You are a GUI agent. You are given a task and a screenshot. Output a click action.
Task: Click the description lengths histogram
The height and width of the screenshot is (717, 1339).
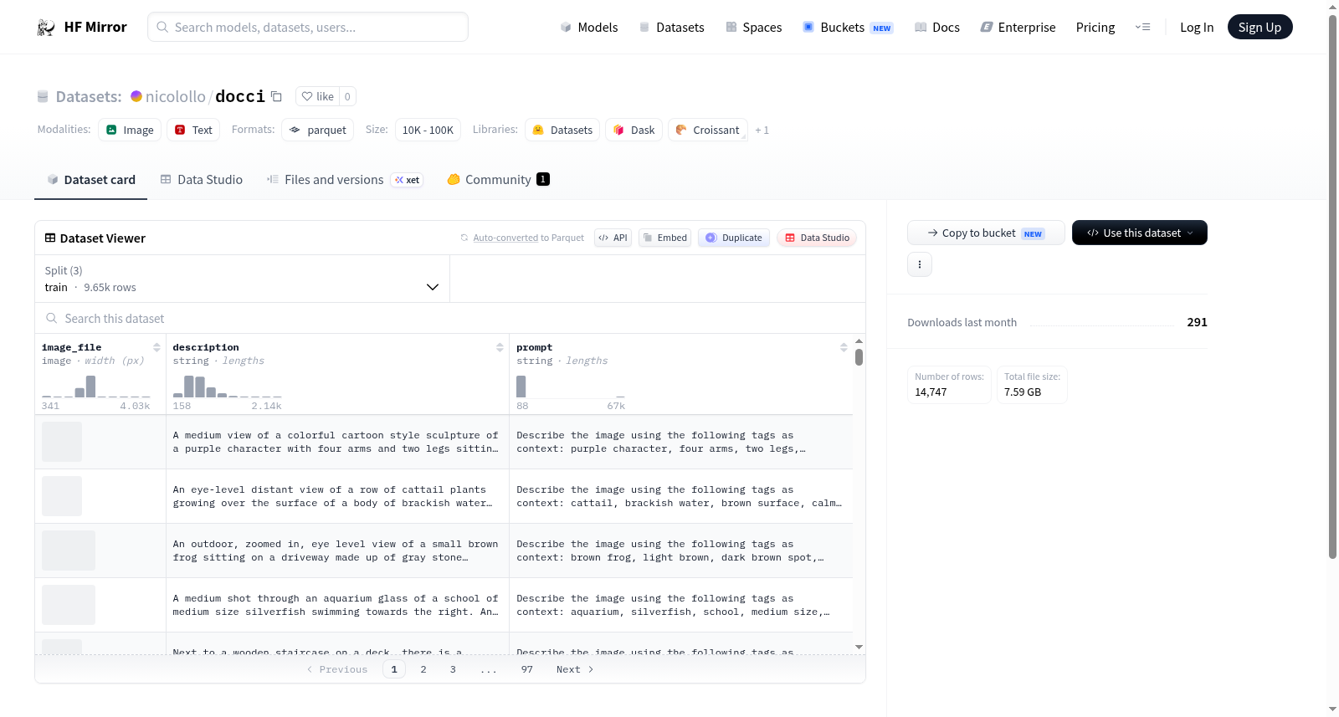(227, 386)
